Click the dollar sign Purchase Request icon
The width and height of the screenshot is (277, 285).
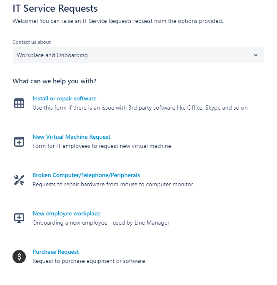tap(19, 257)
